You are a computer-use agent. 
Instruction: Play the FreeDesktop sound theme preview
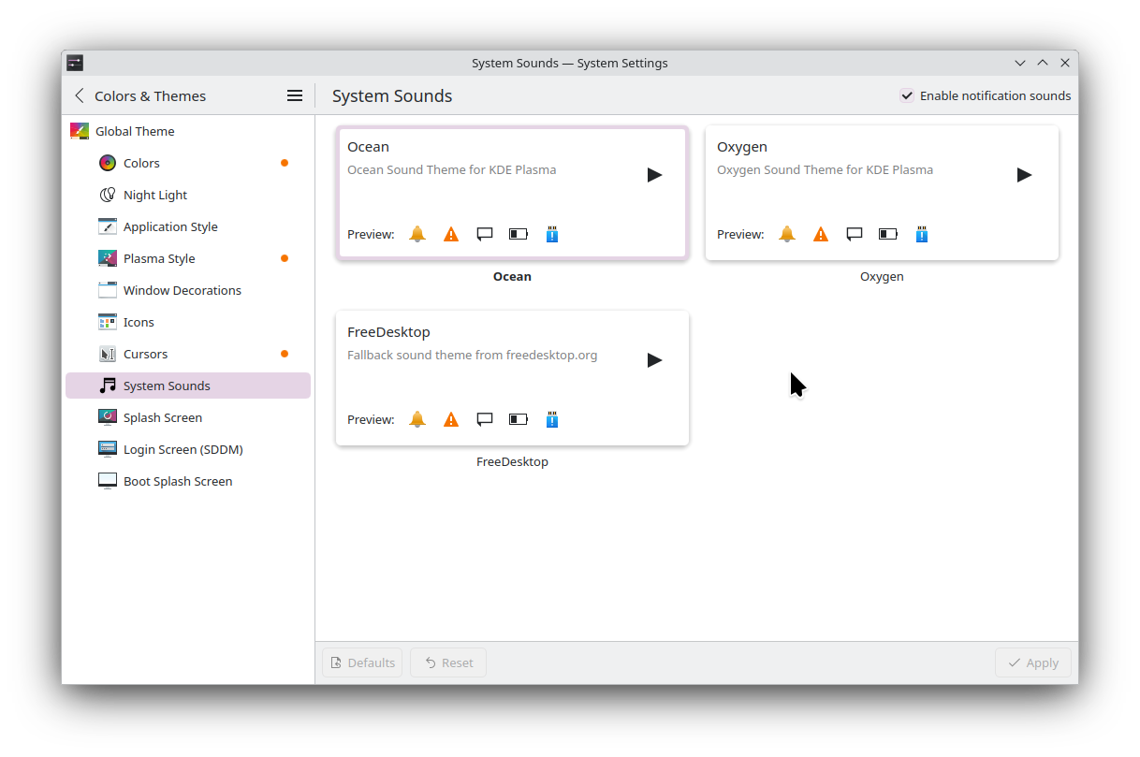pos(654,360)
